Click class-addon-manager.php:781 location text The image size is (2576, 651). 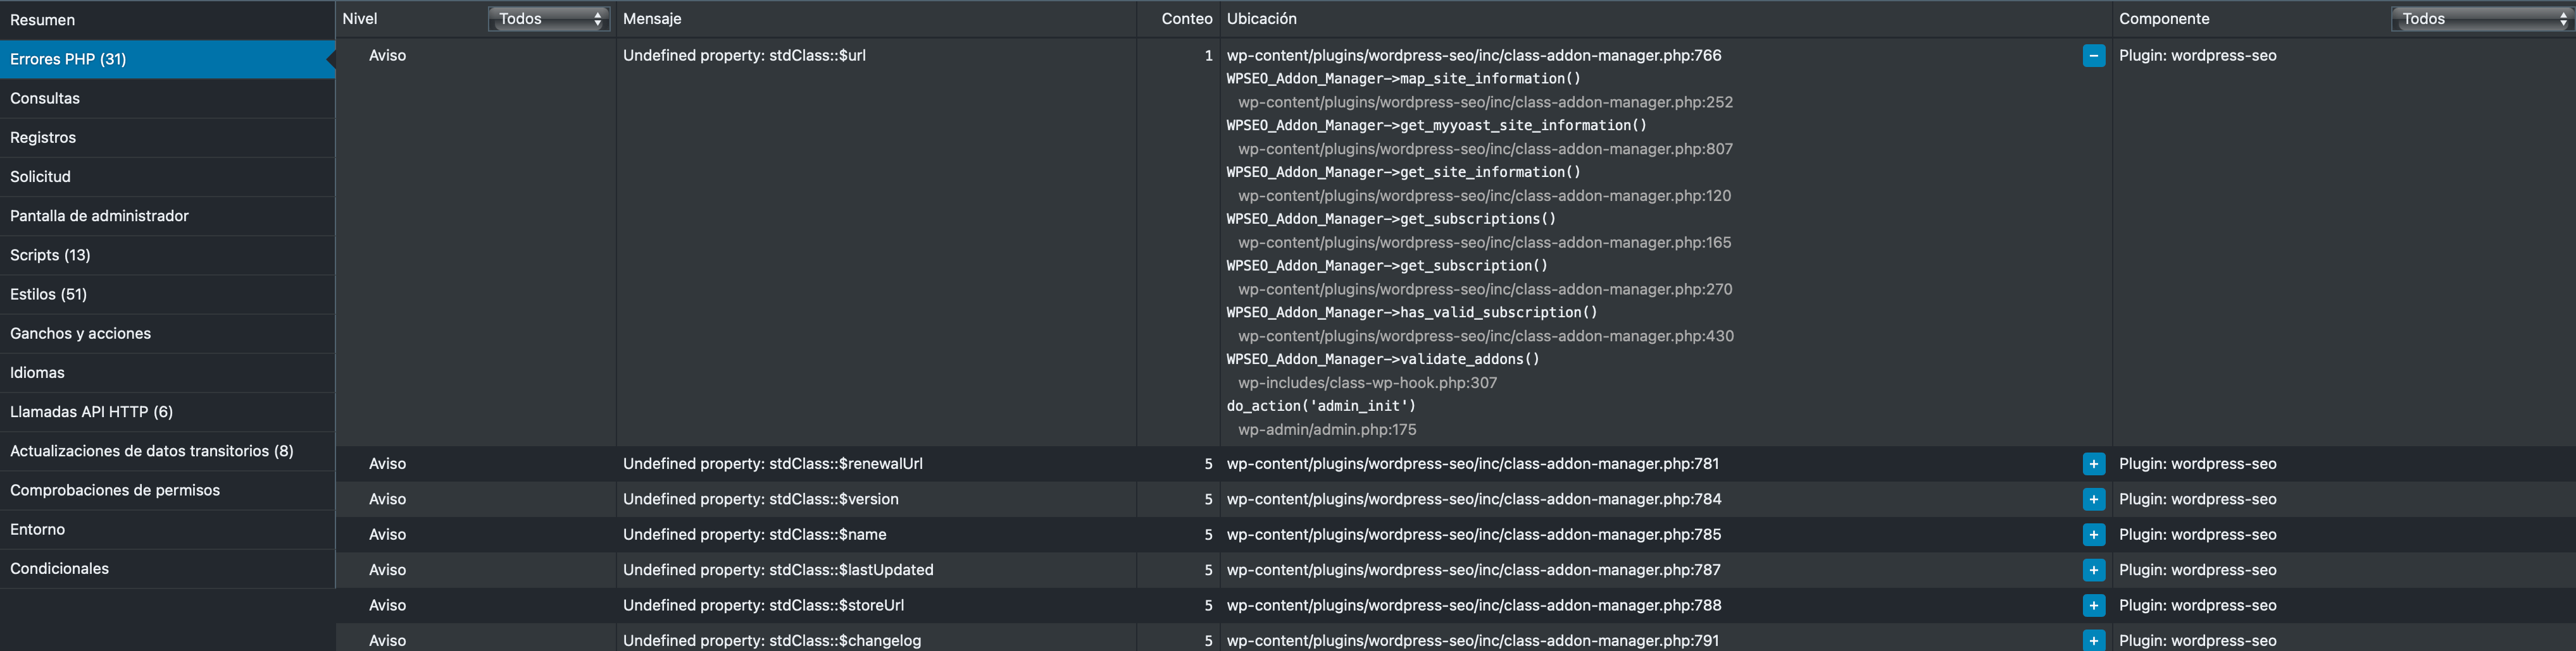tap(1473, 465)
